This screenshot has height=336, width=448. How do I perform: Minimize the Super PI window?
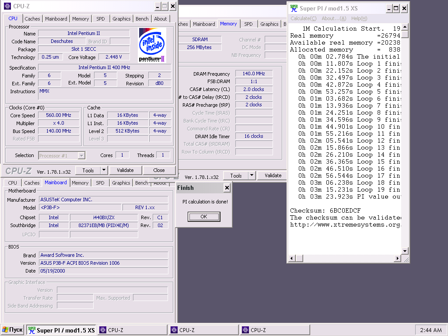(389, 8)
